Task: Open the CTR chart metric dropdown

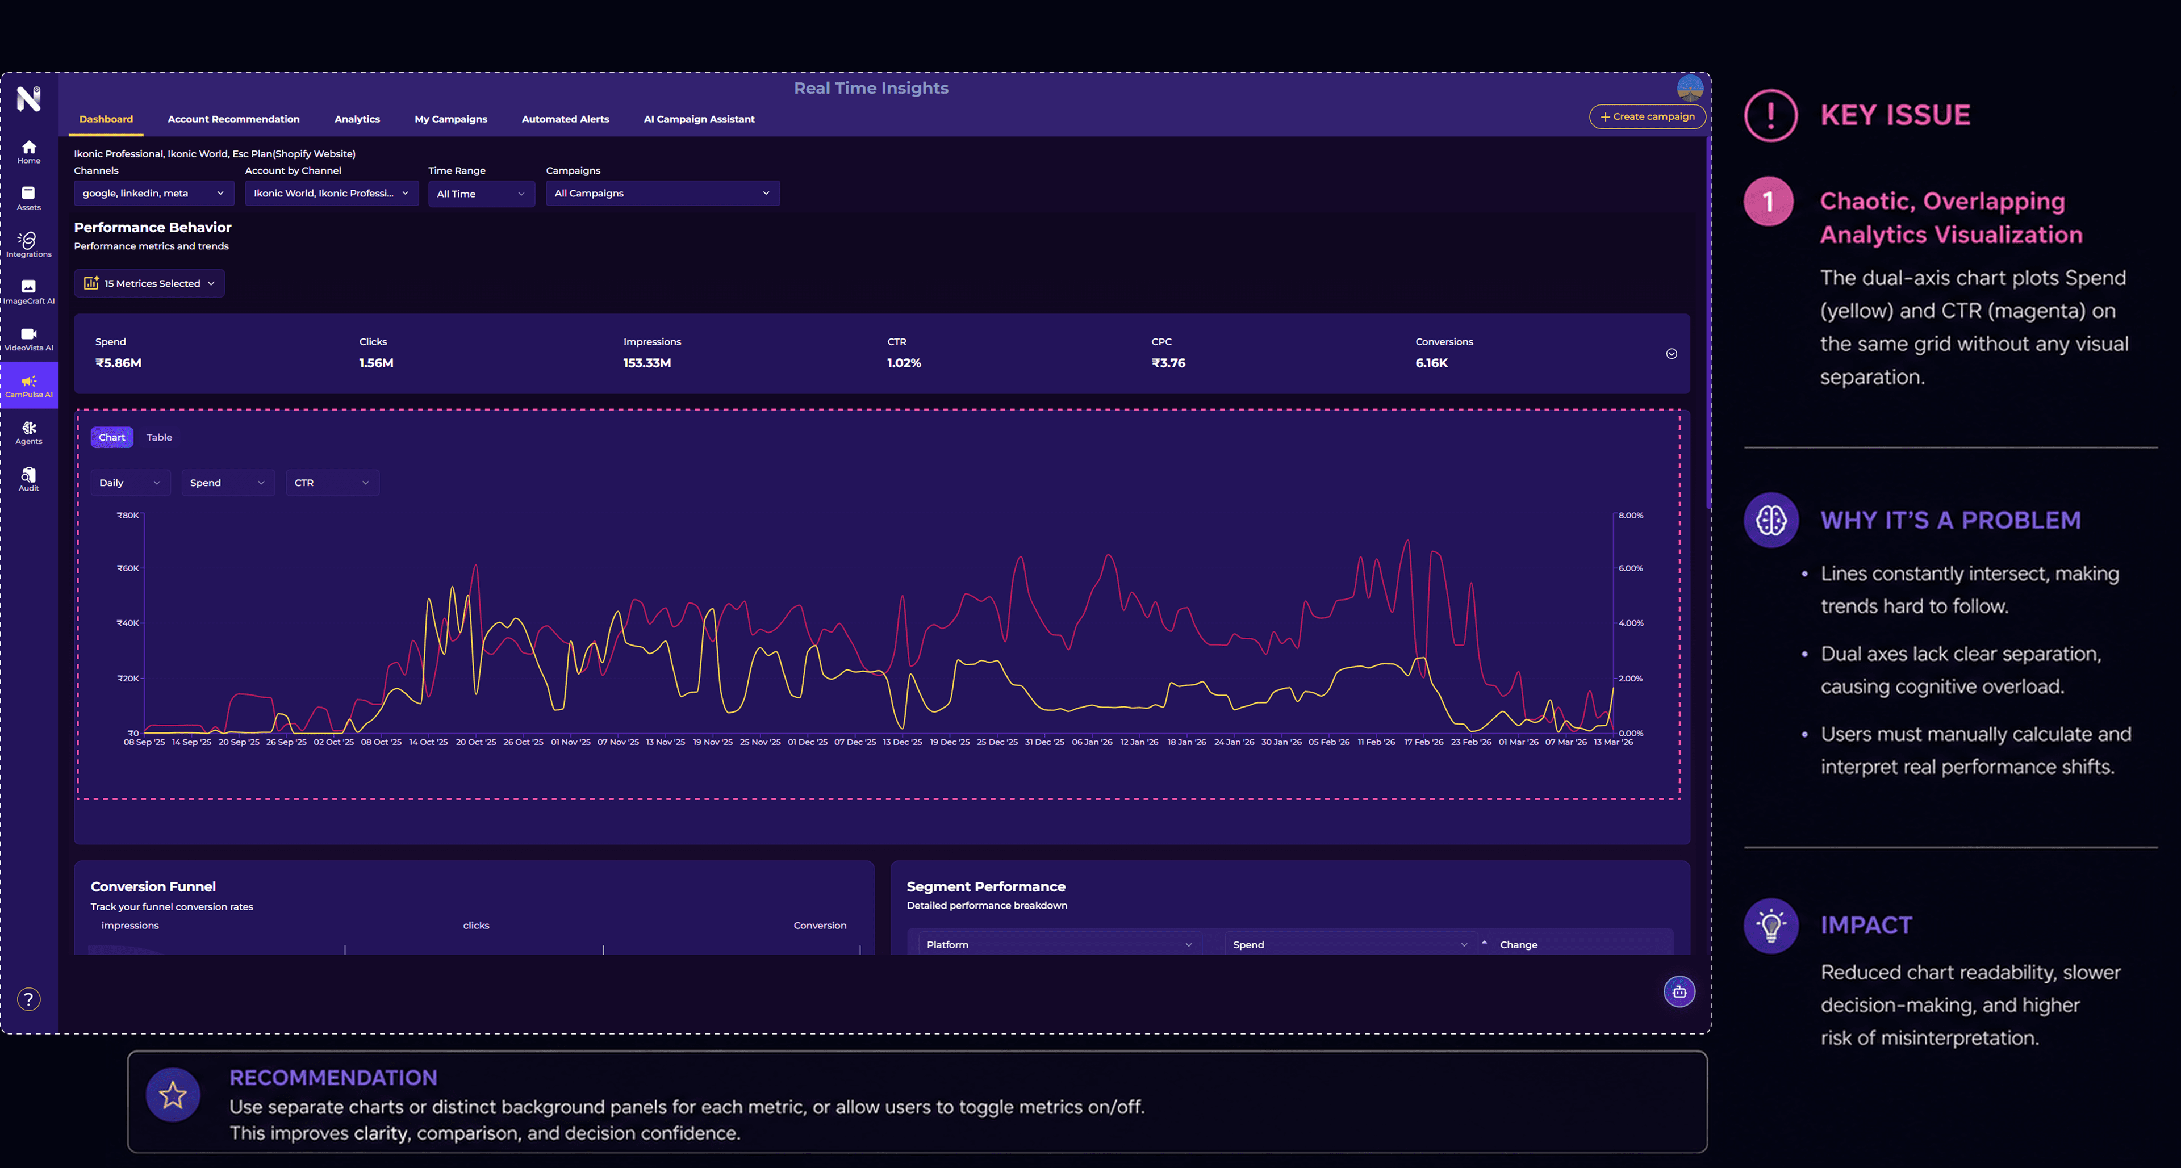Action: pyautogui.click(x=332, y=483)
